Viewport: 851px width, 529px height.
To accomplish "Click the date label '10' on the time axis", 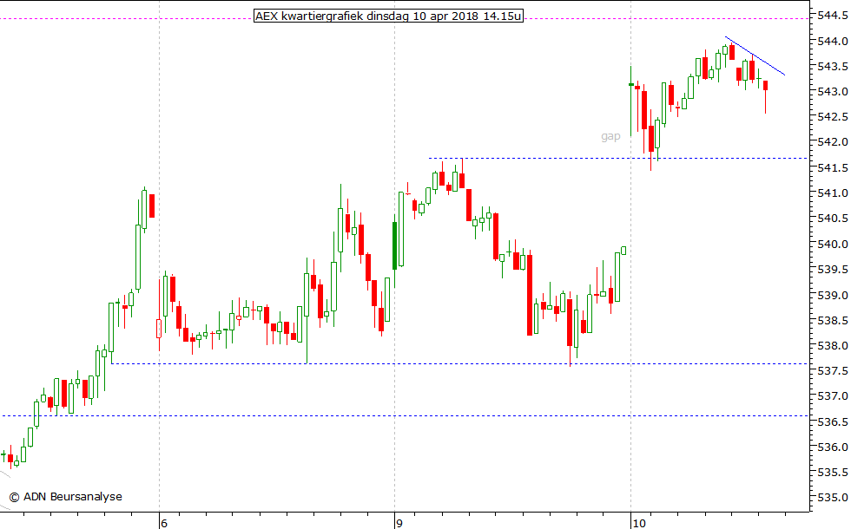I will click(x=639, y=523).
